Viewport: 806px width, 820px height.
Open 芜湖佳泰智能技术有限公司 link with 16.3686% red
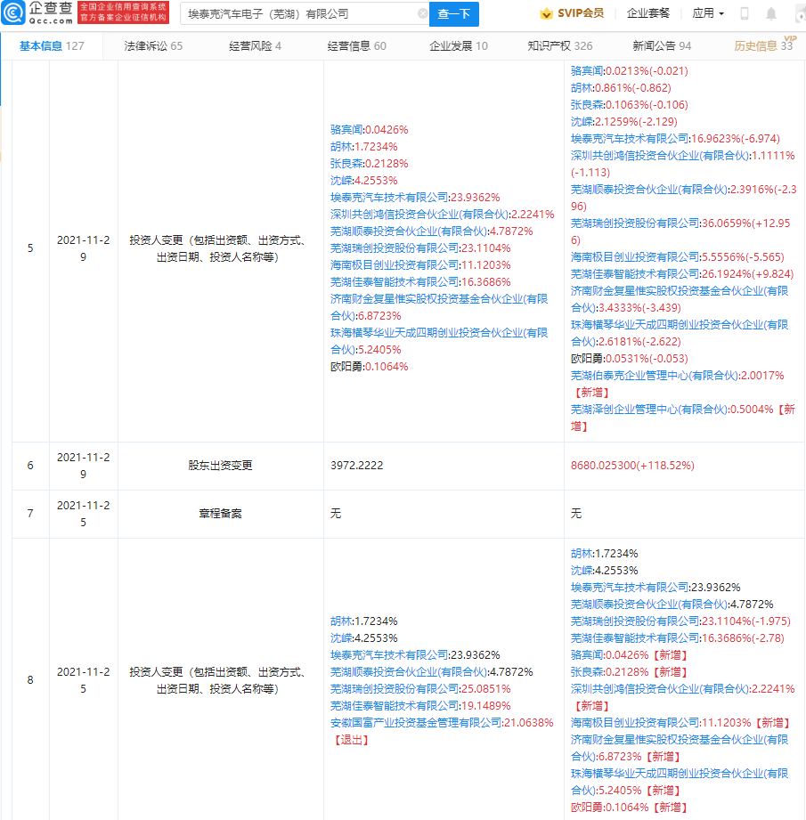pyautogui.click(x=395, y=282)
